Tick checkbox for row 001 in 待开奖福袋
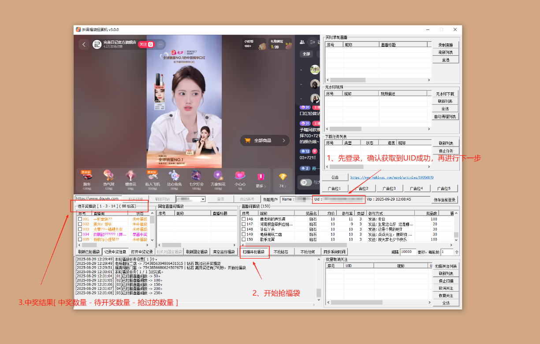 80,219
